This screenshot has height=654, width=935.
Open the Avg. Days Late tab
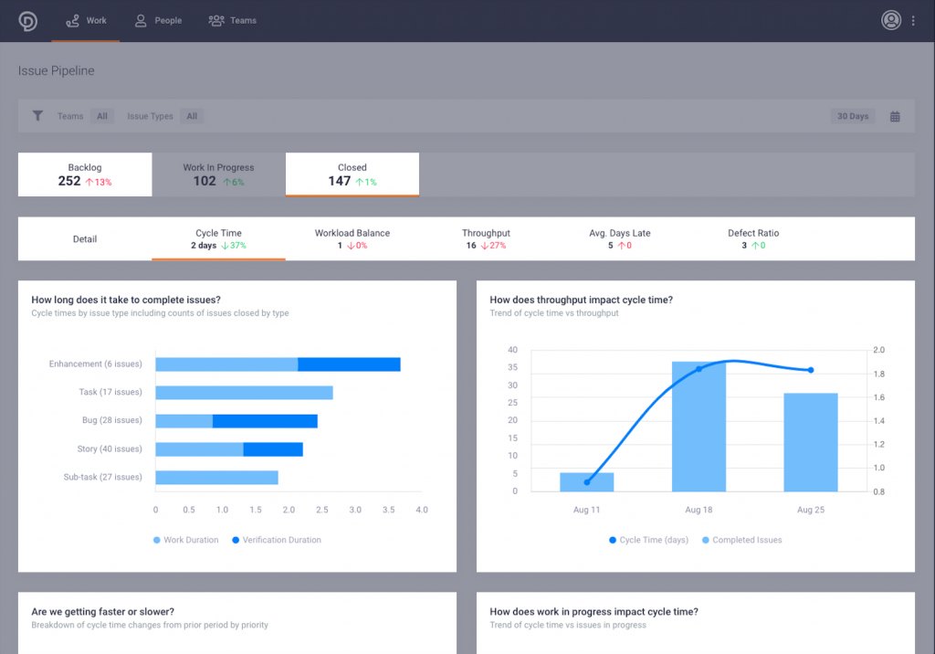pyautogui.click(x=620, y=238)
